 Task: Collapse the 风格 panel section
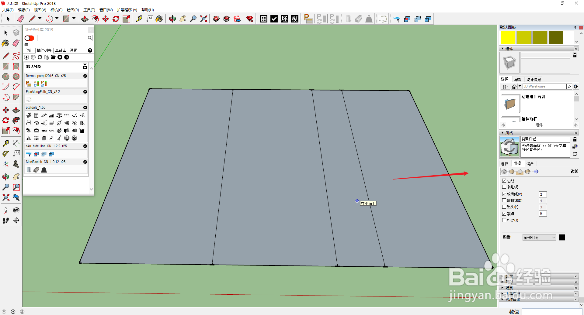[x=502, y=133]
